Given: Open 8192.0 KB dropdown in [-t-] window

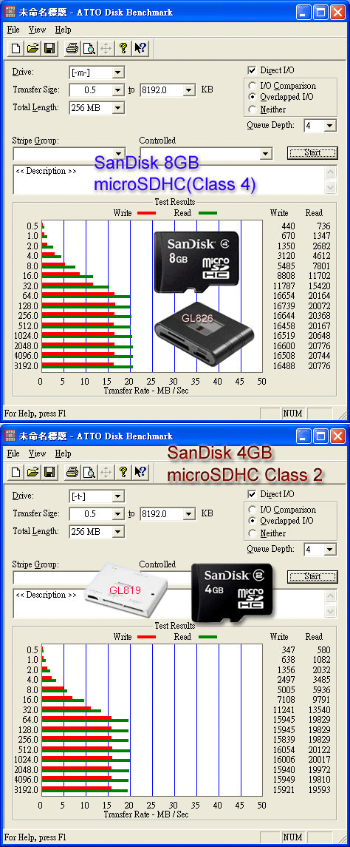Looking at the screenshot, I should [189, 514].
